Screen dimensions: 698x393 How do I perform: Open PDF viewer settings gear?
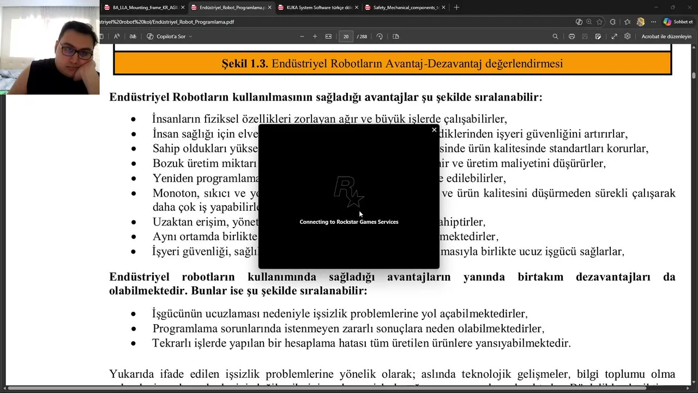point(628,37)
